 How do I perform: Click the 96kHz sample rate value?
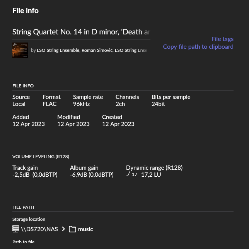(81, 104)
